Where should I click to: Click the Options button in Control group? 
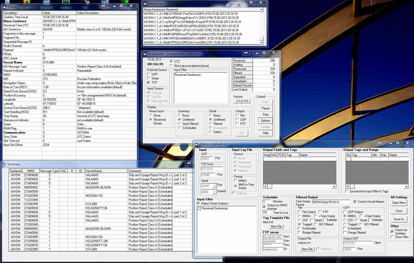pos(266,121)
